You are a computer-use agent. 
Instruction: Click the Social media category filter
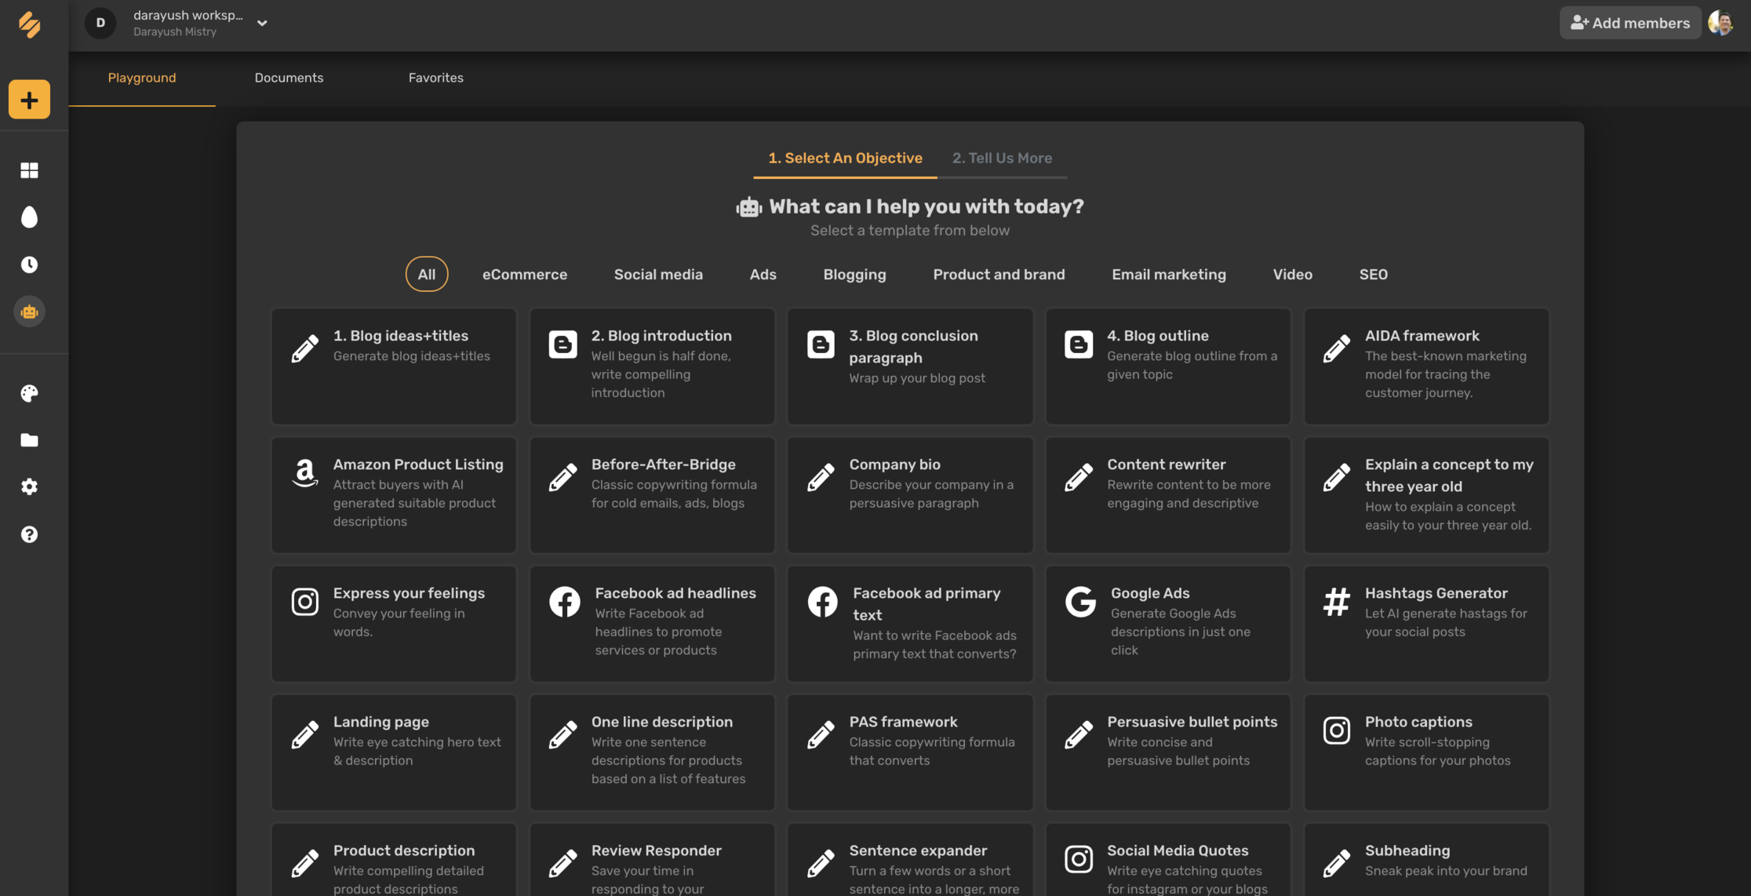[658, 275]
